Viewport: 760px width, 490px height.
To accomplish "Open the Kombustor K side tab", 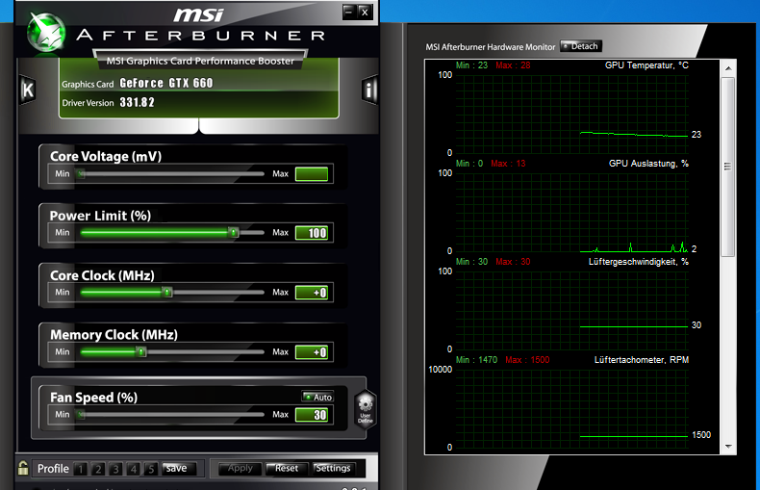I will [28, 90].
